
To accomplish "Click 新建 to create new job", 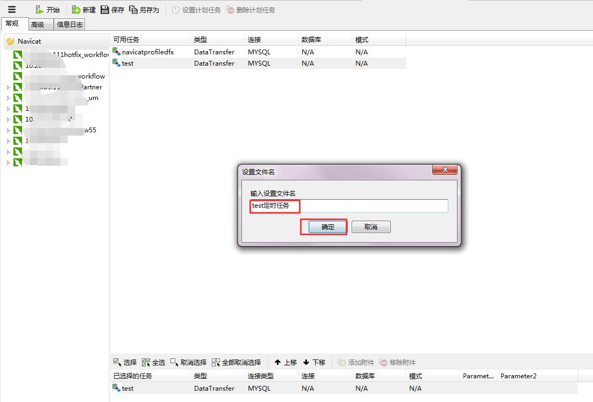I will 83,10.
